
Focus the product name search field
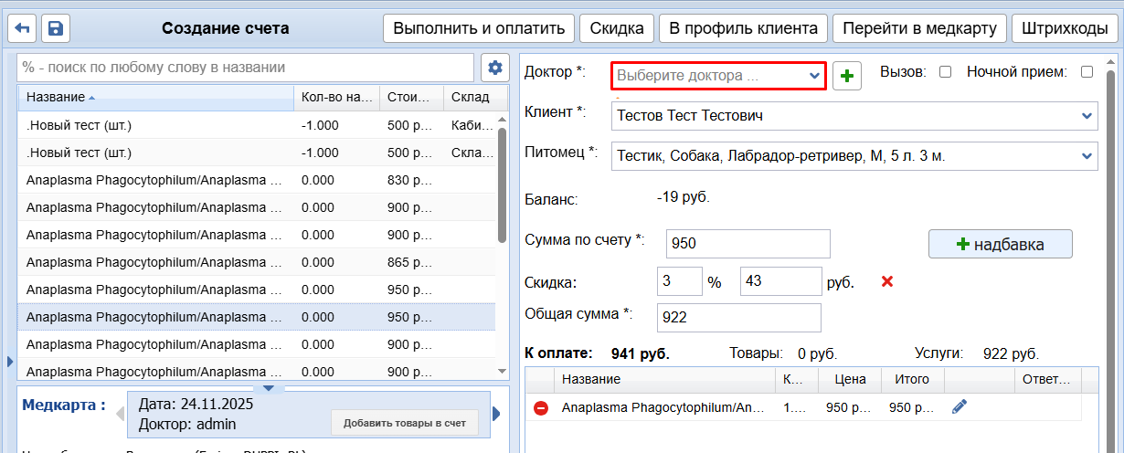(245, 68)
